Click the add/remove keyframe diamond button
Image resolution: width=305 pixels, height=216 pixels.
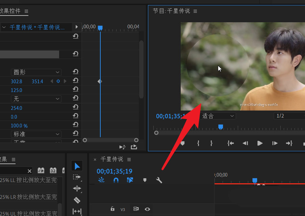click(x=58, y=81)
